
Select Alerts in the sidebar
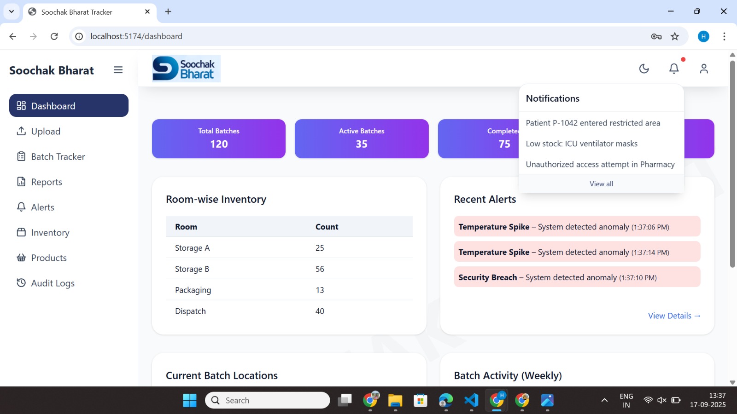pyautogui.click(x=42, y=207)
